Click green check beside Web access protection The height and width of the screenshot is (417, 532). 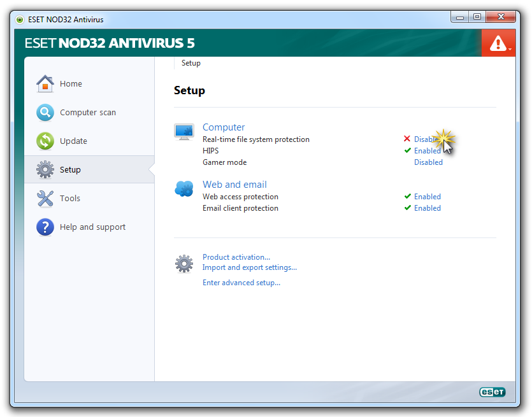coord(408,196)
